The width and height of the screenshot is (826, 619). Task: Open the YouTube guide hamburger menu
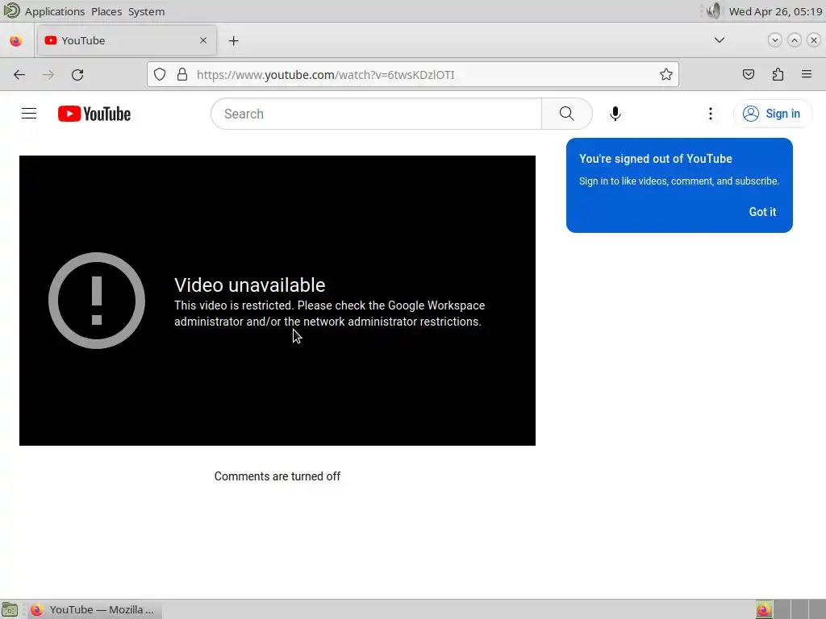coord(29,114)
